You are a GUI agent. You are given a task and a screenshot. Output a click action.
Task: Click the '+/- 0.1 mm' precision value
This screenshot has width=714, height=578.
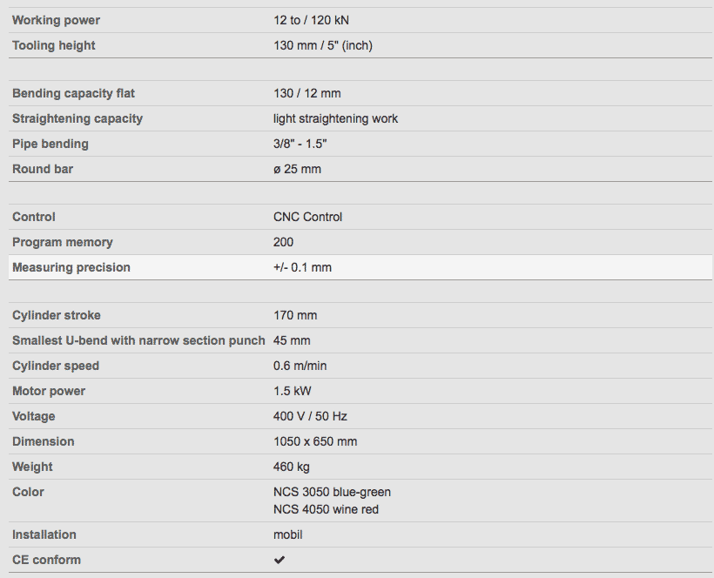pos(302,267)
